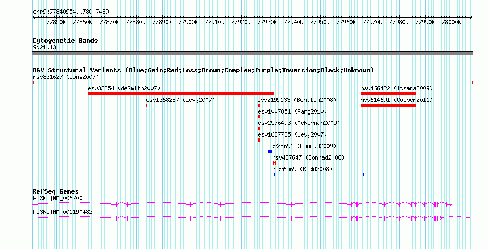Open the esv1627785 (Levy2007) variant label
Screen dimensions: 488x249
(x=293, y=134)
